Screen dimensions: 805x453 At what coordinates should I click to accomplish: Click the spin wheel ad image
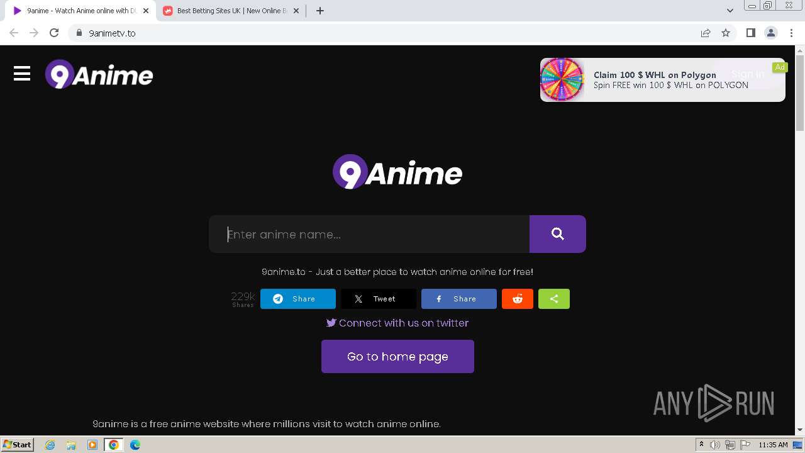click(562, 80)
